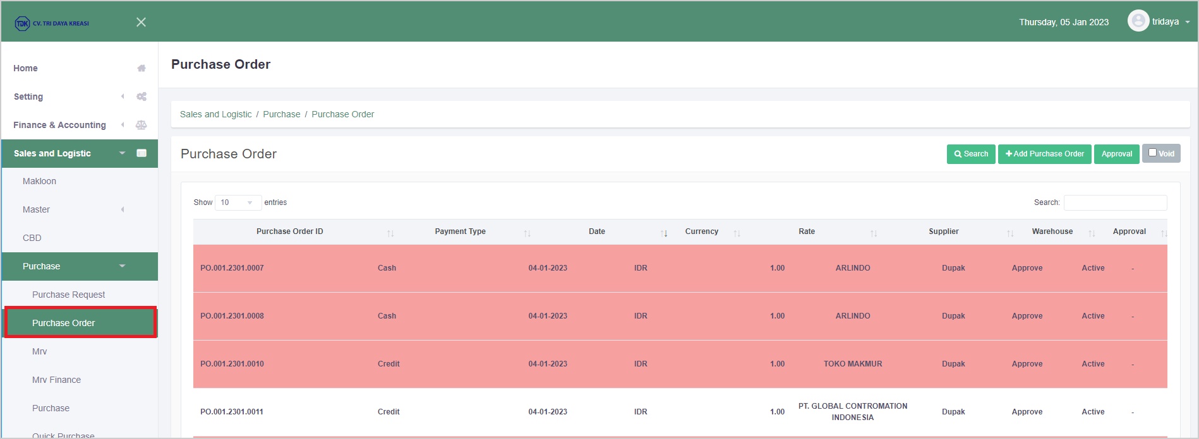Open the Mrv Finance menu item
Image resolution: width=1199 pixels, height=439 pixels.
[56, 380]
